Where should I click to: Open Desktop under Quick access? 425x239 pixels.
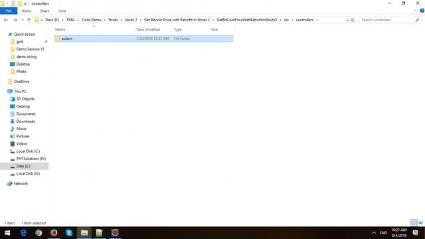tap(23, 64)
